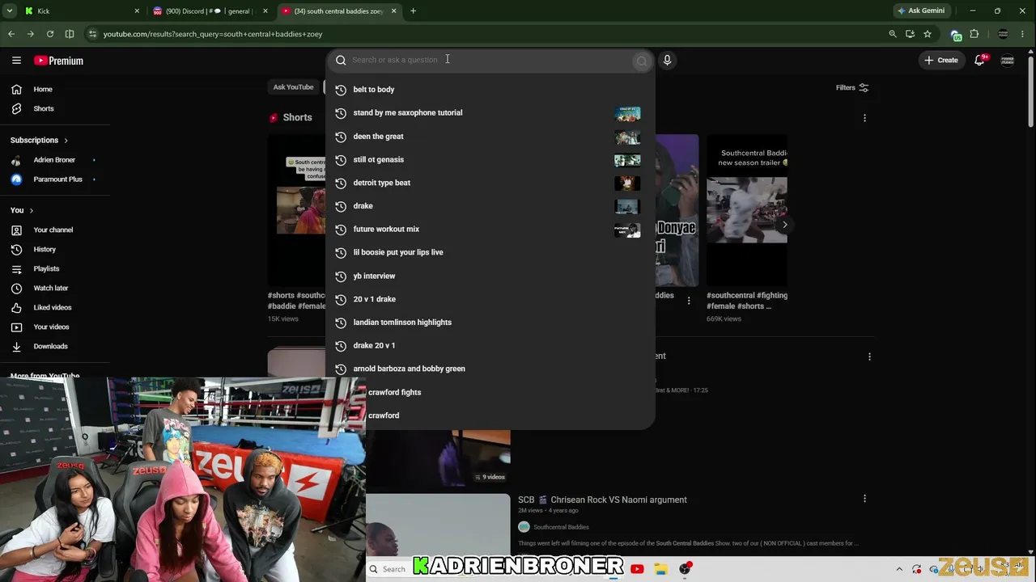Open the YouTube guide hamburger menu
Viewport: 1036px width, 582px height.
click(16, 61)
